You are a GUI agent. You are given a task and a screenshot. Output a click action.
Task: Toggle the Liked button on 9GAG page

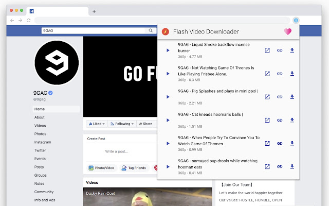96,124
